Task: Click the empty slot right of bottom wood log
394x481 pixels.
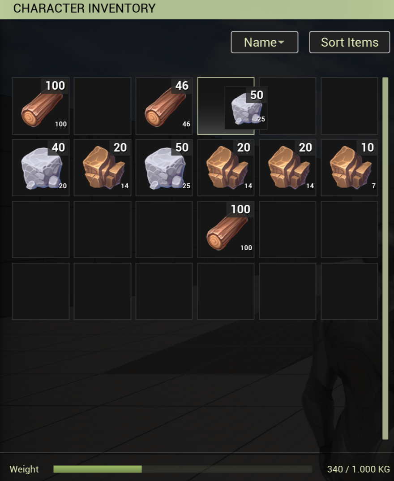Action: [288, 230]
